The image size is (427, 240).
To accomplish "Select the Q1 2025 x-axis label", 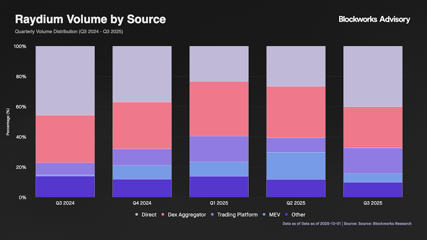I will [x=219, y=203].
